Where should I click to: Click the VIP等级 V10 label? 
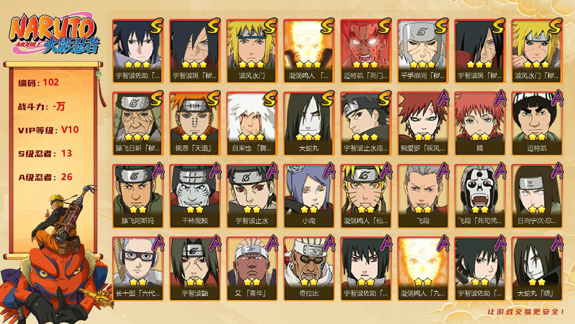[49, 130]
